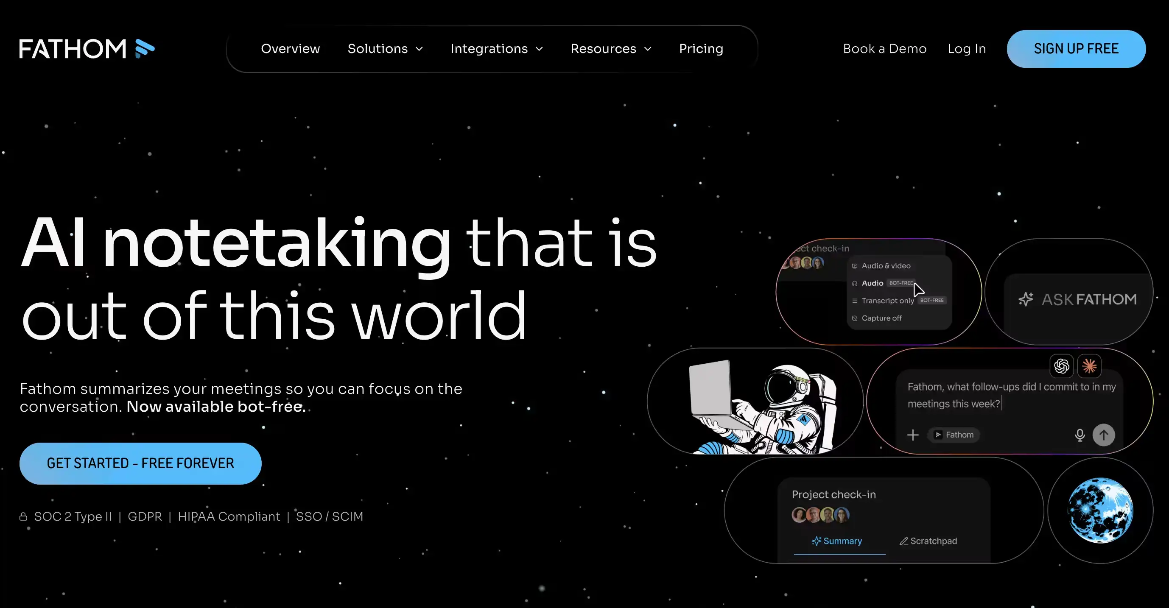The width and height of the screenshot is (1169, 608).
Task: Click the "Project check-in" card title
Action: tap(833, 494)
